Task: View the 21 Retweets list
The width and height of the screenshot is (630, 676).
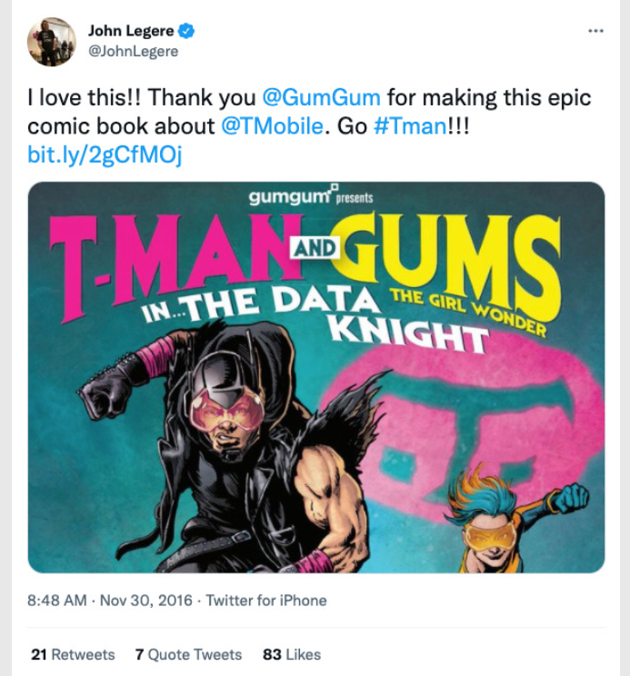Action: (x=73, y=654)
